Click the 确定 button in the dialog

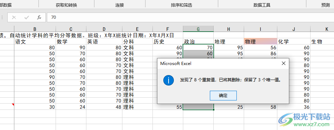point(223,96)
